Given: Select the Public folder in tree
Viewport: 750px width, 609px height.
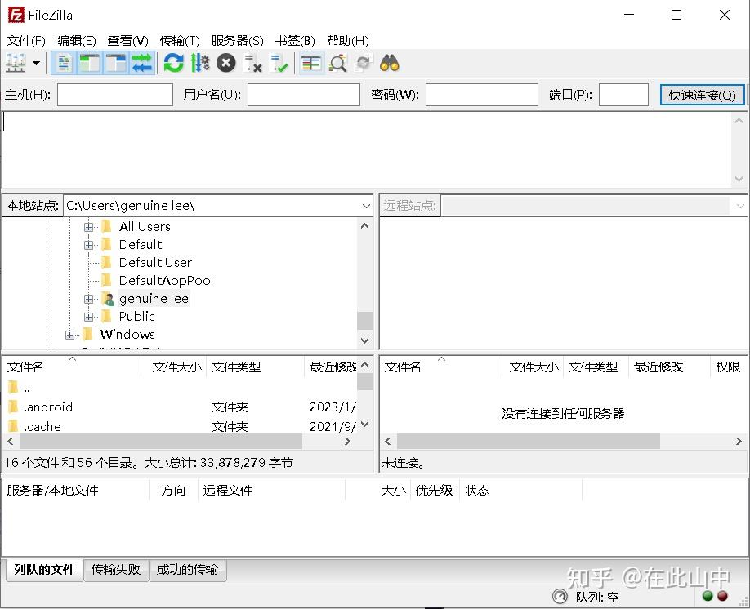Looking at the screenshot, I should (x=136, y=317).
